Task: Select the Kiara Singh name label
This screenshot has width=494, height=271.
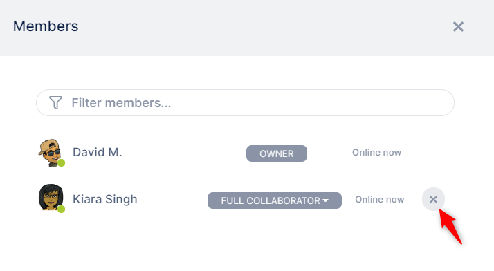Action: (x=105, y=199)
